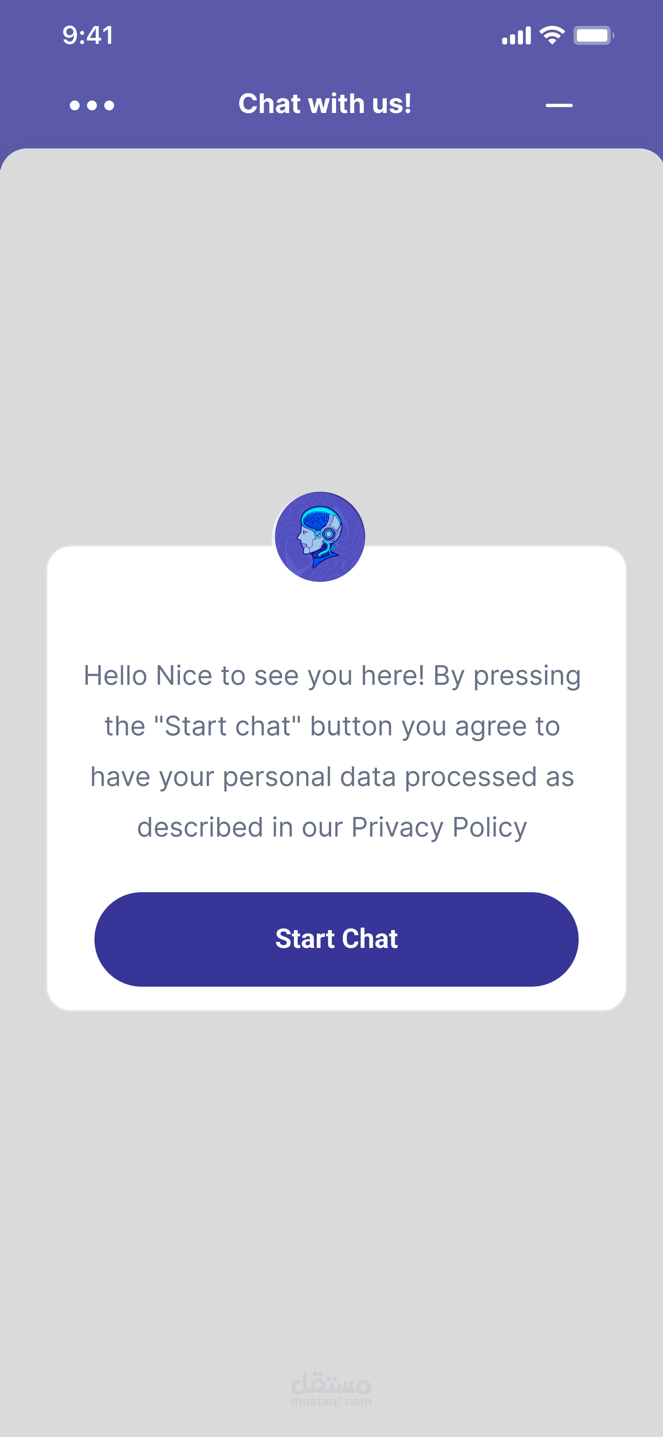The width and height of the screenshot is (663, 1437).
Task: Open the three-dot options menu
Action: [92, 105]
